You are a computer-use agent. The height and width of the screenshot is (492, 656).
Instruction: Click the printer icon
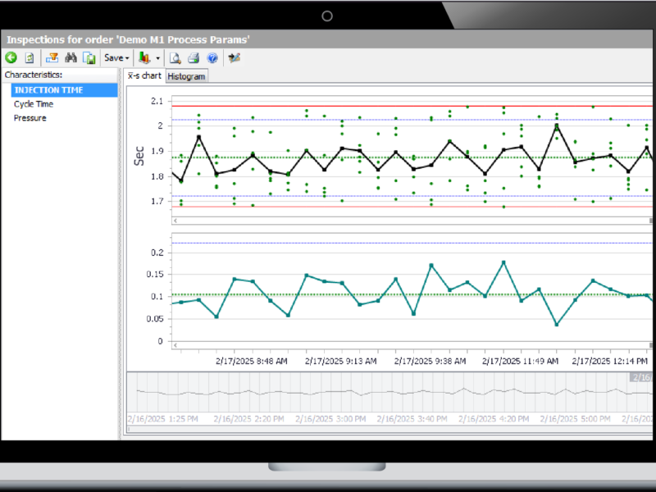(194, 57)
